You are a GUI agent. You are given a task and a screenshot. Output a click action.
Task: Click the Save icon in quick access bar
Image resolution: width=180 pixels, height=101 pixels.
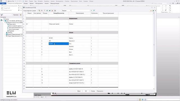9,1
